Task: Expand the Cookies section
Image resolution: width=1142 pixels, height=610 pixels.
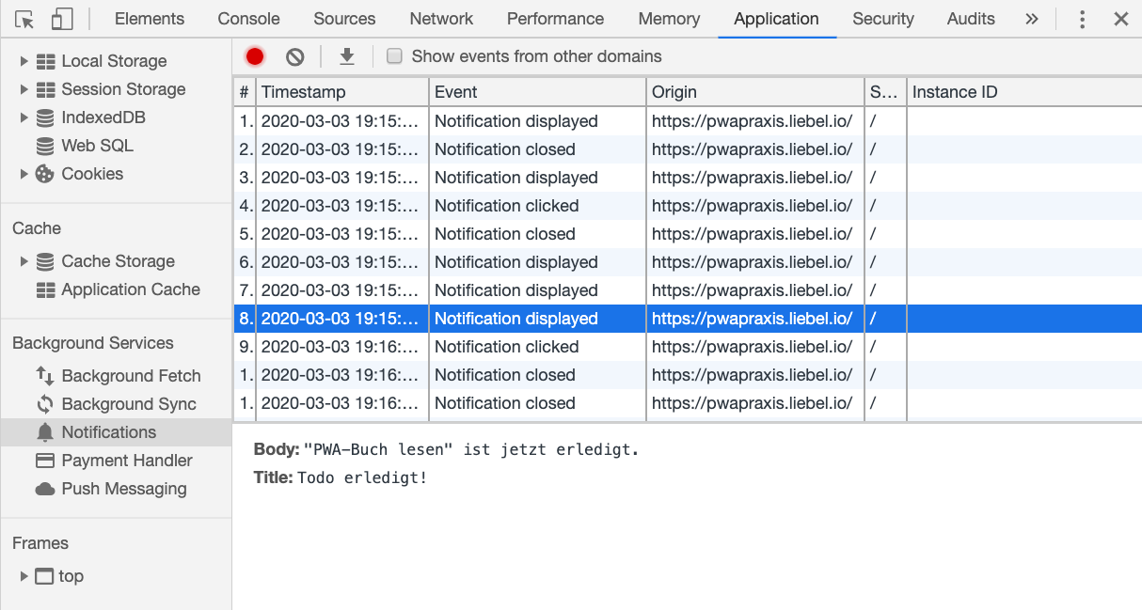Action: (22, 173)
